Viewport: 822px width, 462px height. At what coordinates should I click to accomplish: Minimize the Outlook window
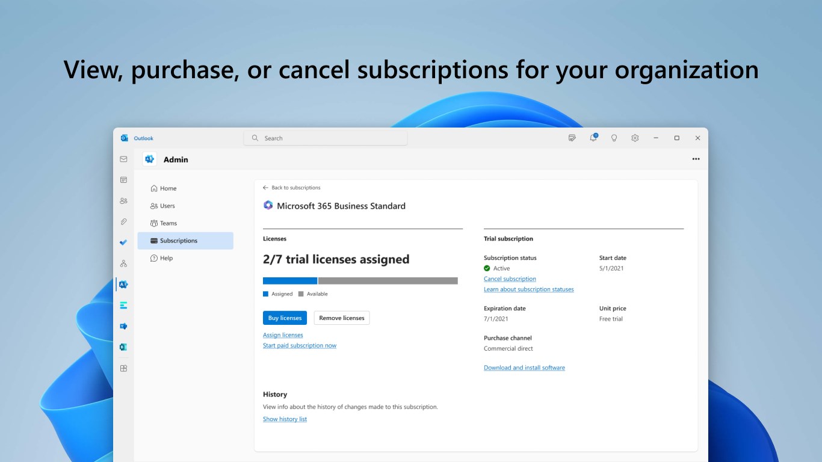(x=656, y=138)
